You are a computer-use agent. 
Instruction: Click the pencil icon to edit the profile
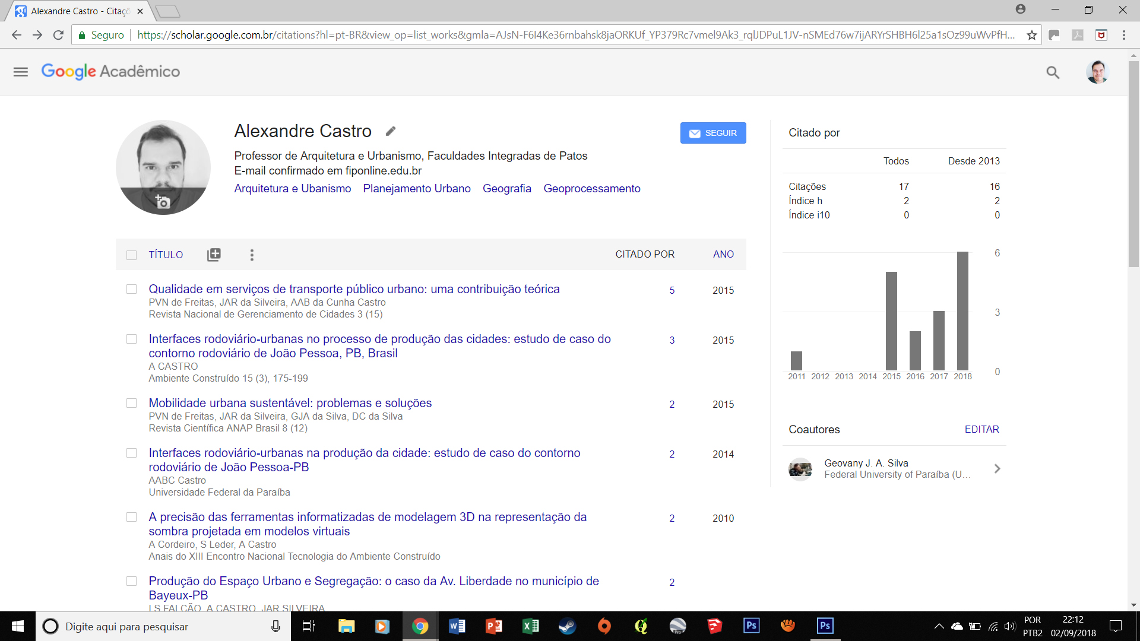coord(391,131)
